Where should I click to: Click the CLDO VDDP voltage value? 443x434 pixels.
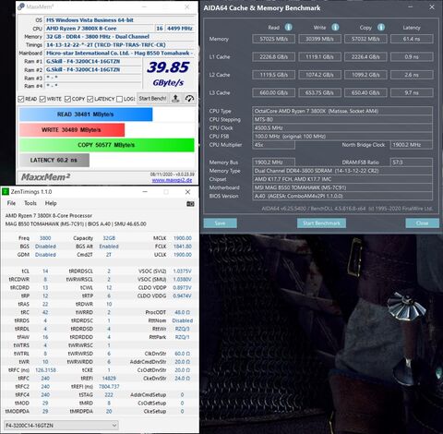182,288
